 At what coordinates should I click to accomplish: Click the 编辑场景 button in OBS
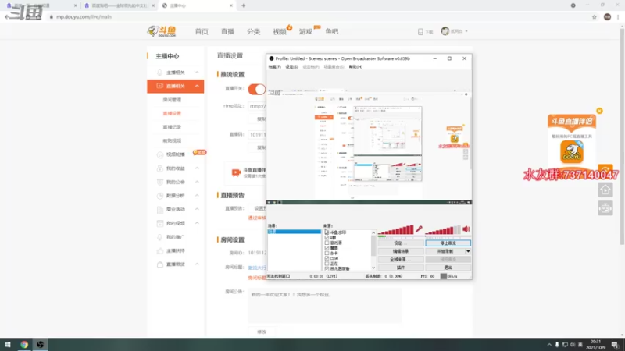(x=401, y=251)
